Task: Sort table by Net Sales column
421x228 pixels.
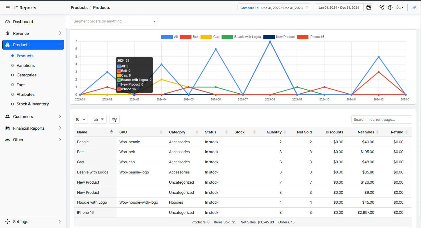Action: pos(366,132)
